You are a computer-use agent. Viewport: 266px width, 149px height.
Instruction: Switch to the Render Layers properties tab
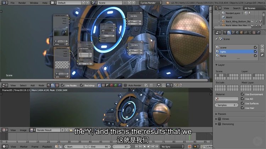(x=229, y=32)
